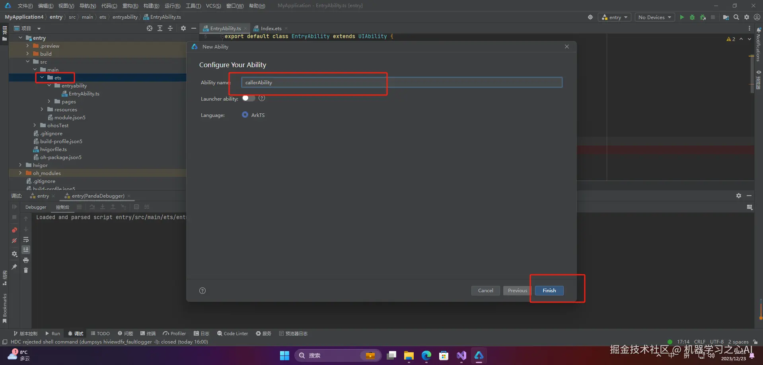Click the print icon in console toolbar
This screenshot has width=763, height=365.
coord(26,260)
